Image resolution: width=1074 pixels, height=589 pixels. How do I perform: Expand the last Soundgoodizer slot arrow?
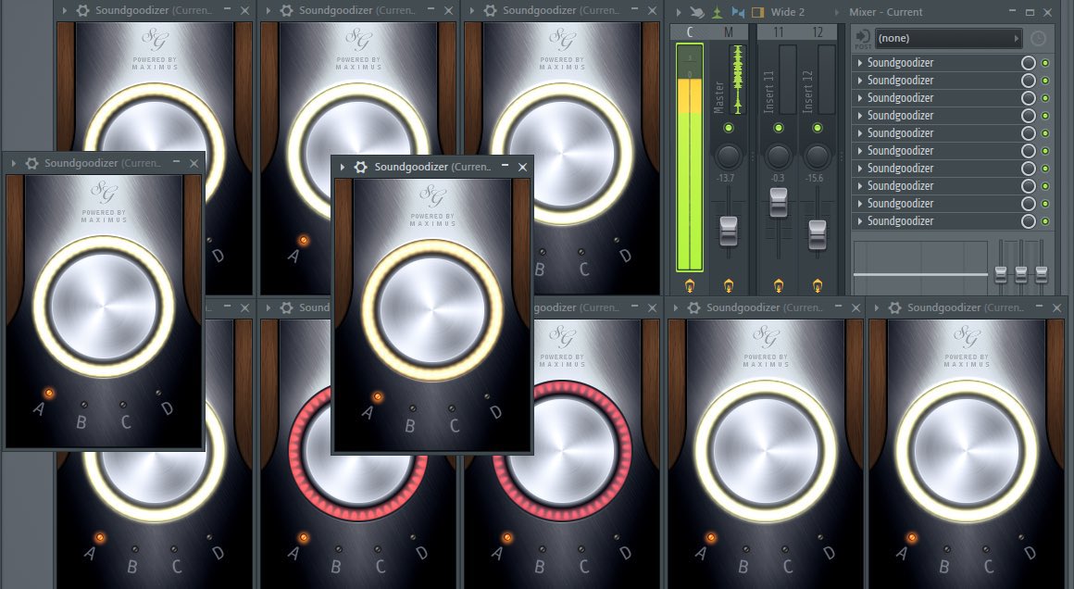[859, 221]
